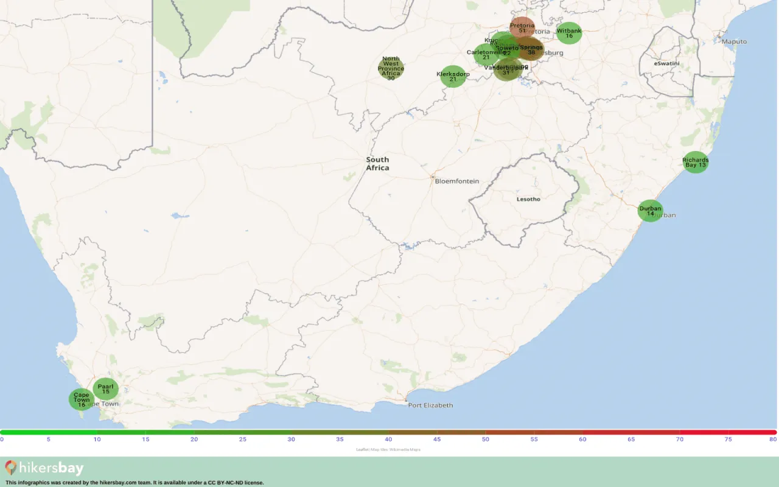779x487 pixels.
Task: Select the Durban 14 marker
Action: click(650, 211)
